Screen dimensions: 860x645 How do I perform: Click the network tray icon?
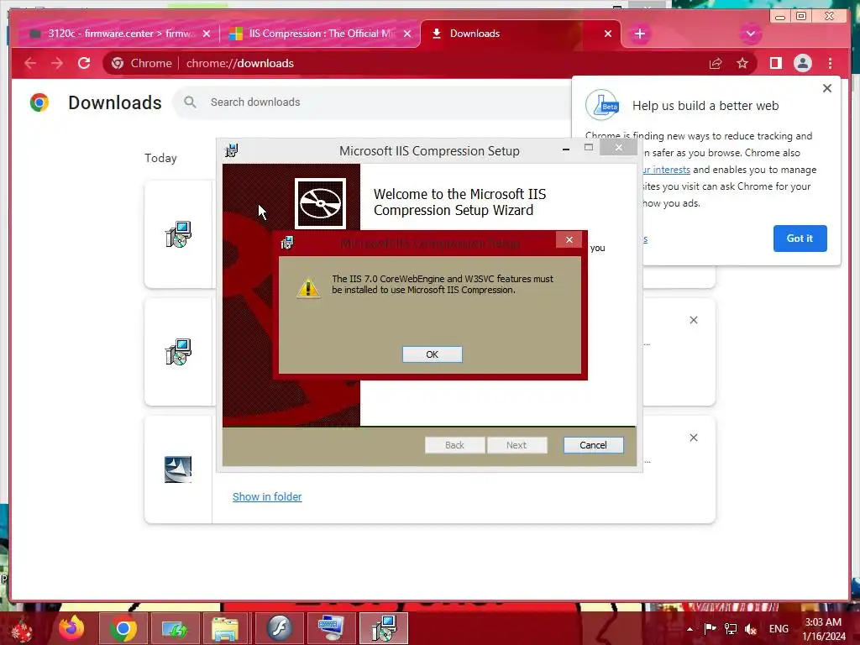click(731, 629)
